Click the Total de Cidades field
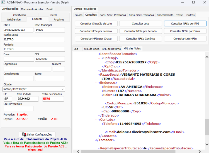 pyautogui.click(x=53, y=99)
